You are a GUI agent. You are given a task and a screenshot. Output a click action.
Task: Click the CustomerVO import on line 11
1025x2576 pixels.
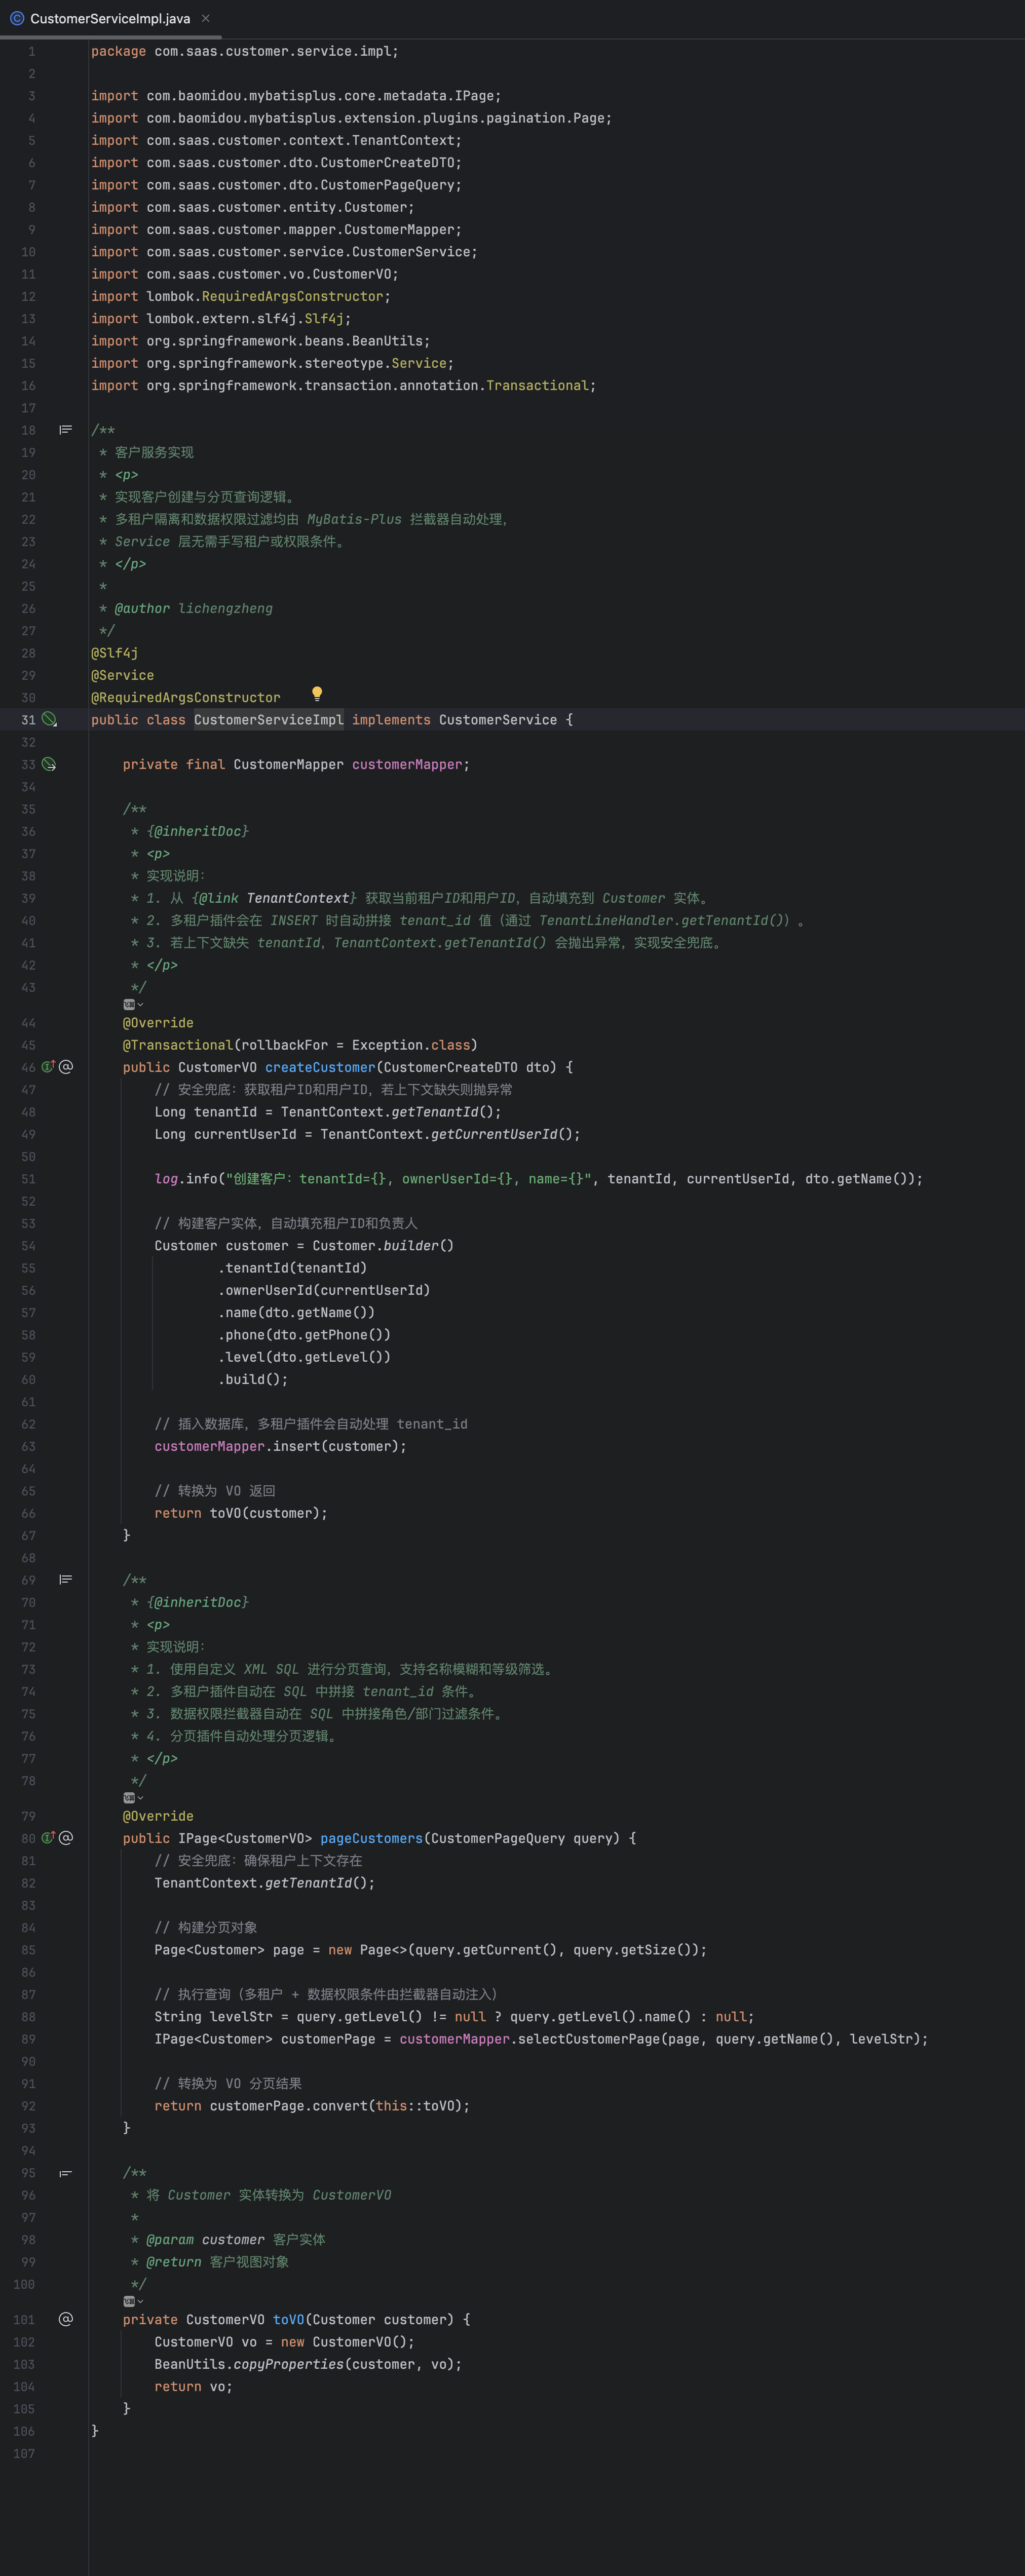pos(351,274)
